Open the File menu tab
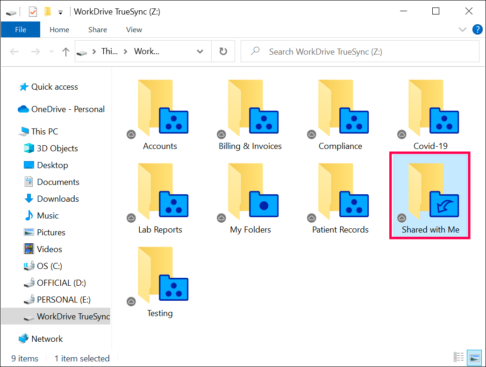486x367 pixels. point(21,30)
